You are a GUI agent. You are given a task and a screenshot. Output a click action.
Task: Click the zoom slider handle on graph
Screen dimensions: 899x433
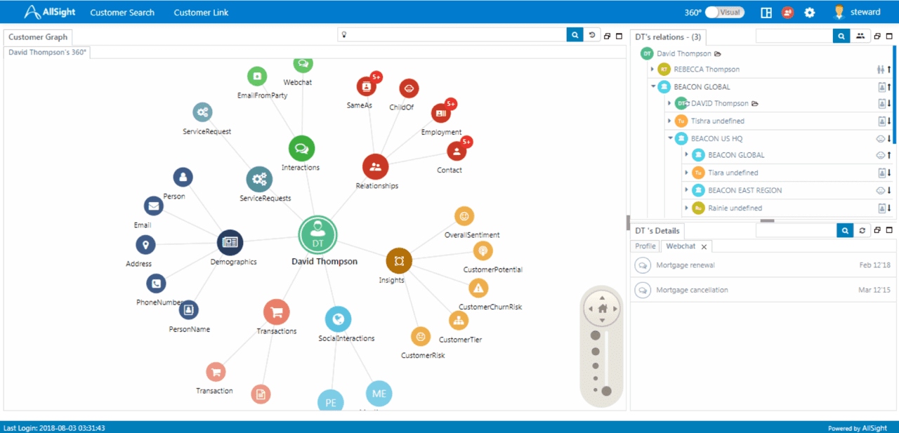pyautogui.click(x=606, y=391)
